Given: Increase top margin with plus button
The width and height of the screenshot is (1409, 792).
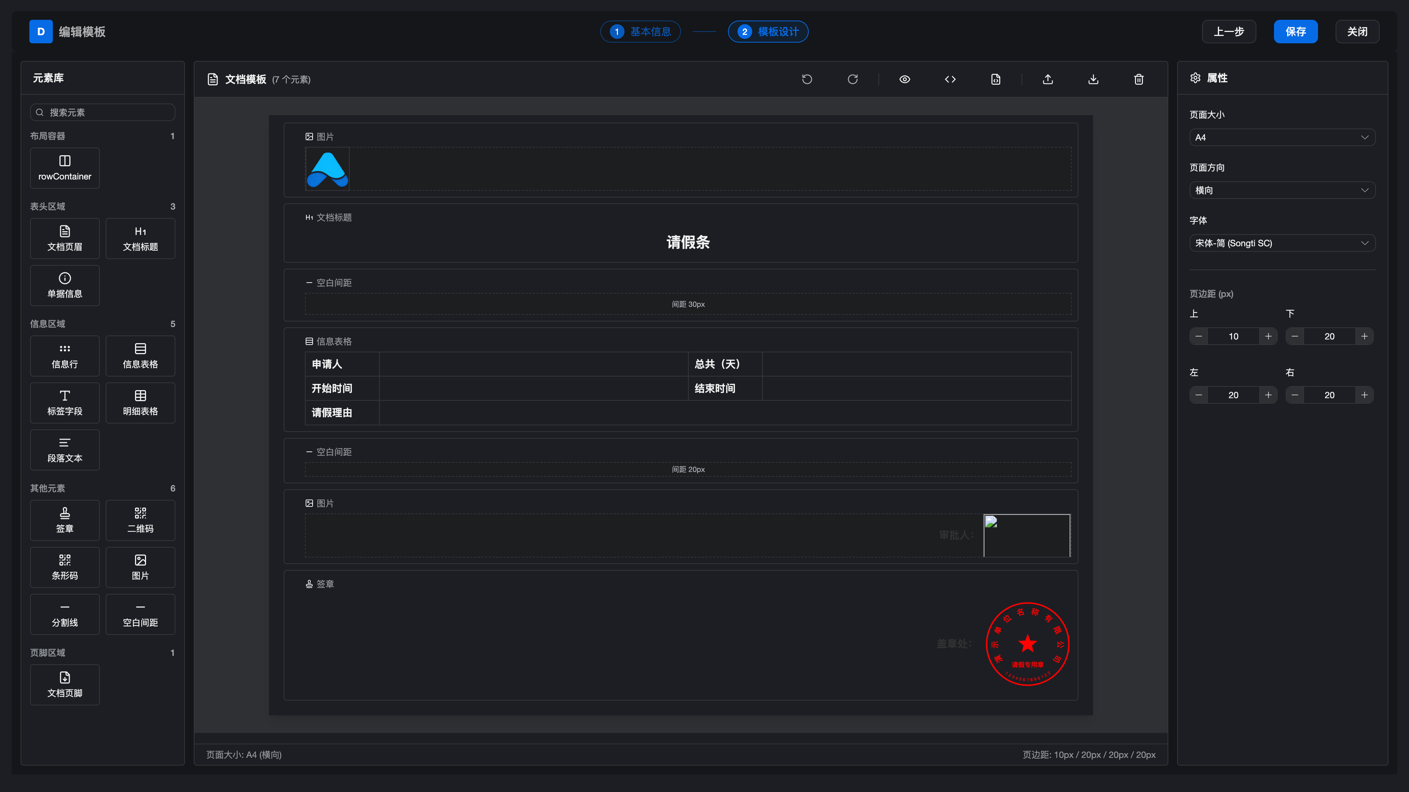Looking at the screenshot, I should coord(1268,337).
